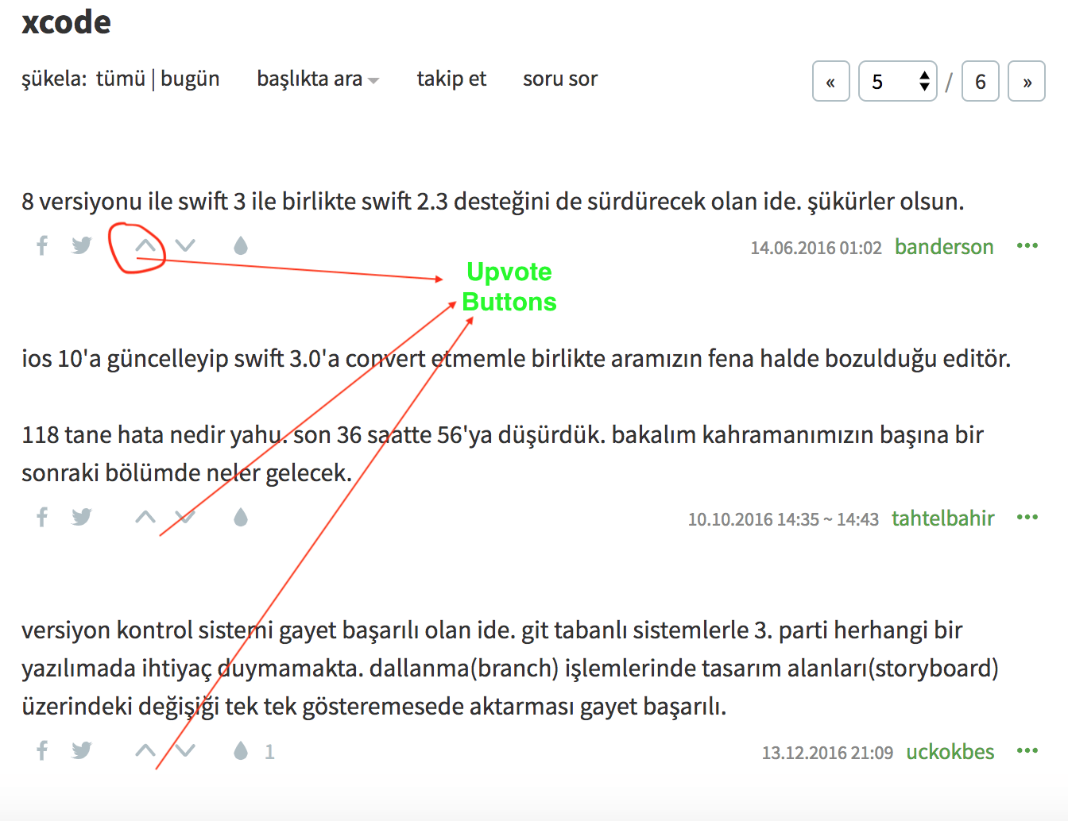Viewport: 1068px width, 821px height.
Task: Filter şükela by 'tümü'
Action: pos(121,79)
